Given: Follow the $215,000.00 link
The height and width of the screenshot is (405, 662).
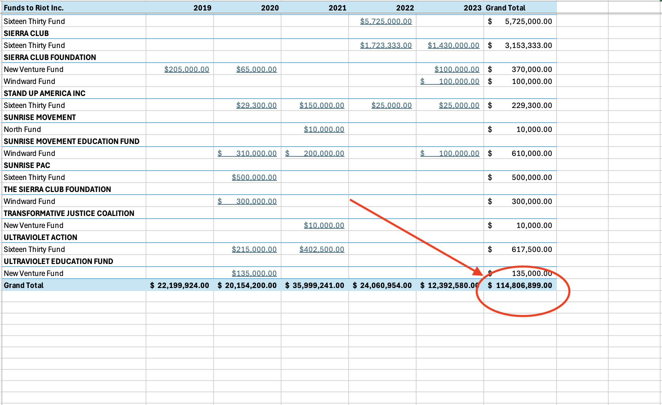Looking at the screenshot, I should 254,249.
